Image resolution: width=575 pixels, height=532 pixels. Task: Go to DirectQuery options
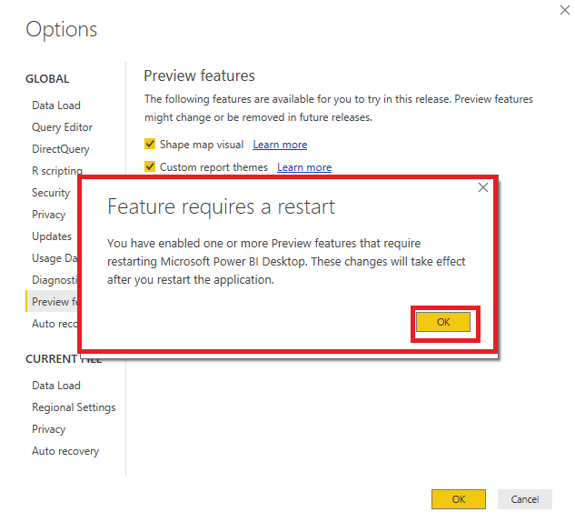(61, 149)
